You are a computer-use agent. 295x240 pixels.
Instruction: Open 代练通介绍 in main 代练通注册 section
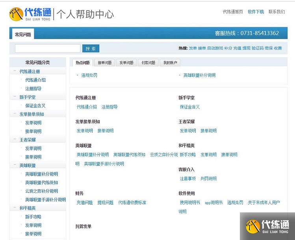point(87,107)
